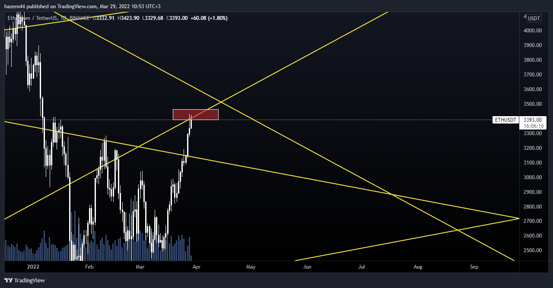The image size is (553, 288).
Task: Click the 3300.00 price axis label
Action: click(x=533, y=133)
